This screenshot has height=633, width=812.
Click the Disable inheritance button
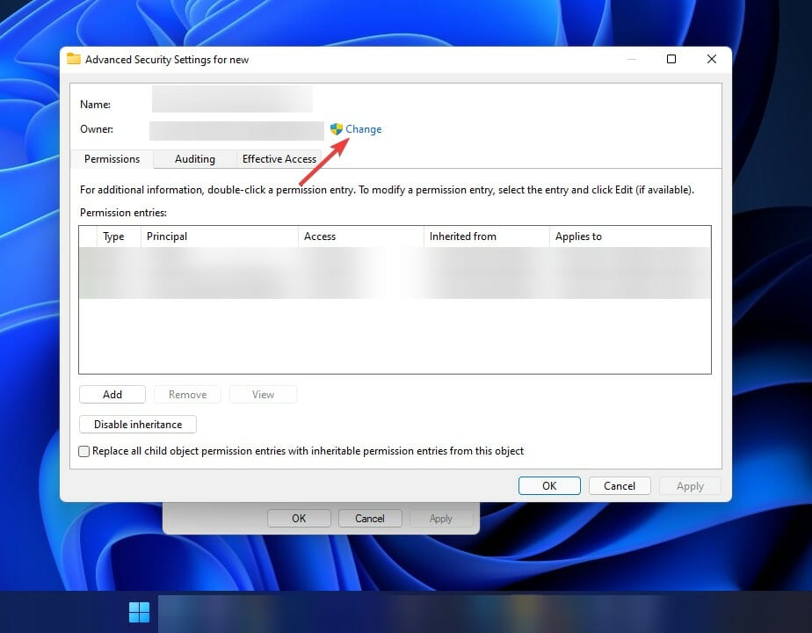click(138, 425)
